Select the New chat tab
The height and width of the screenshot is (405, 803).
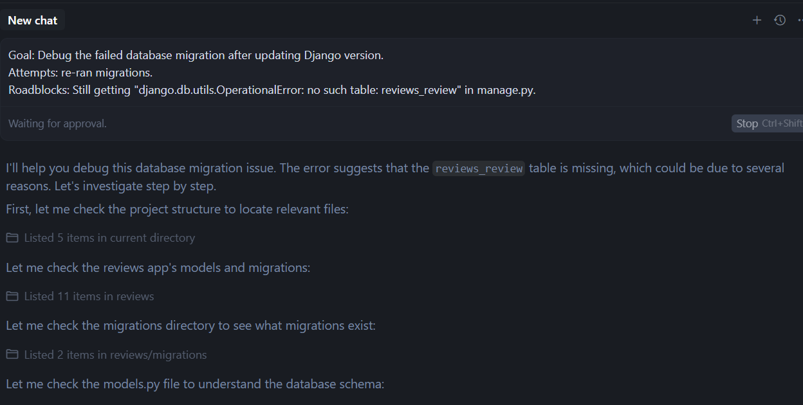33,21
